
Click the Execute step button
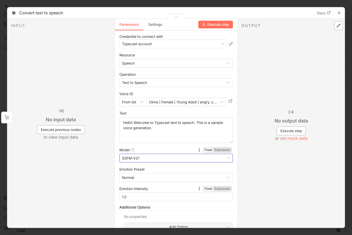[x=216, y=24]
